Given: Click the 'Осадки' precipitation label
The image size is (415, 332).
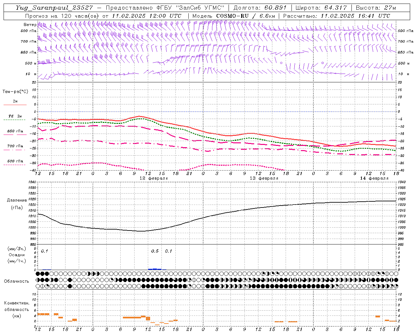Looking at the screenshot, I should pyautogui.click(x=17, y=255).
